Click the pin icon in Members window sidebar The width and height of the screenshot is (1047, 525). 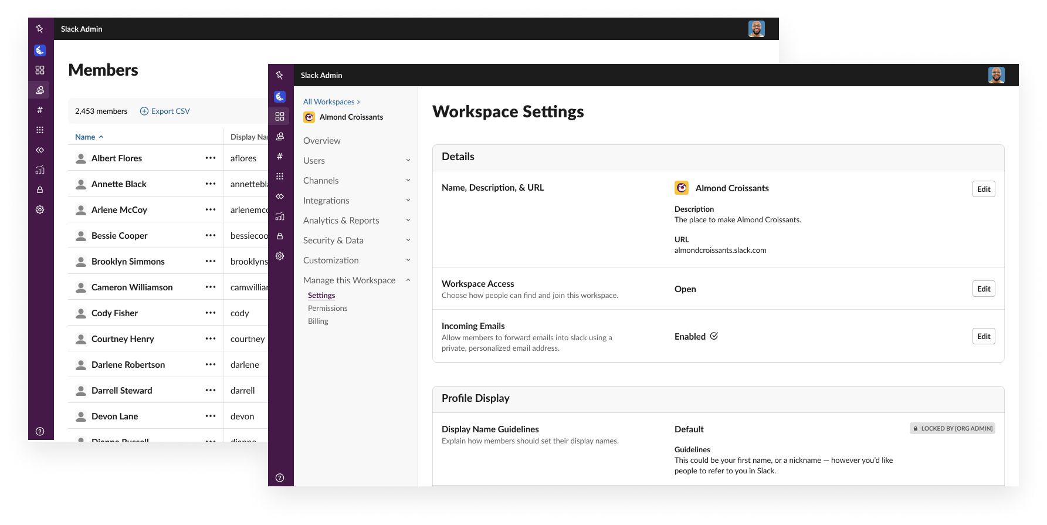tap(40, 29)
